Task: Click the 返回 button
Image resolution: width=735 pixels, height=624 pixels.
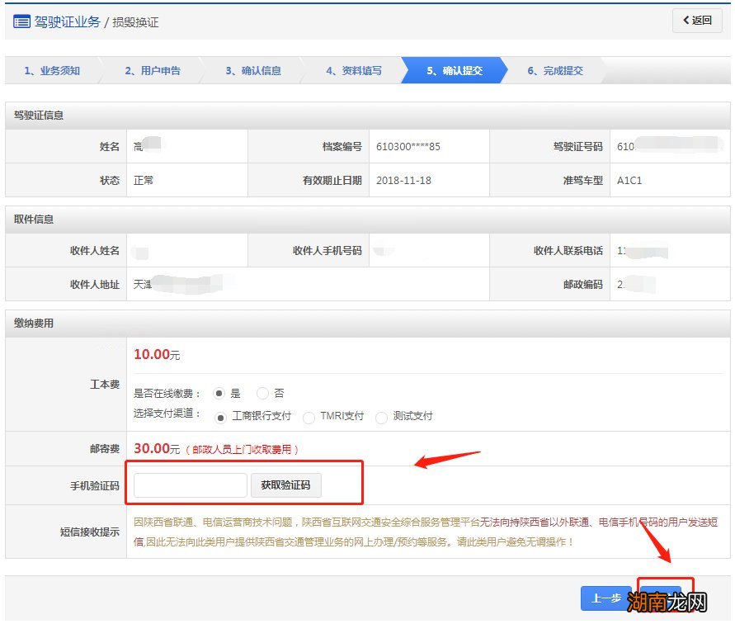Action: pyautogui.click(x=695, y=21)
